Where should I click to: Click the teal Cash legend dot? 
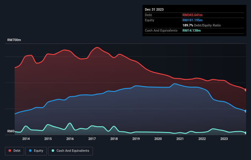pyautogui.click(x=53, y=151)
